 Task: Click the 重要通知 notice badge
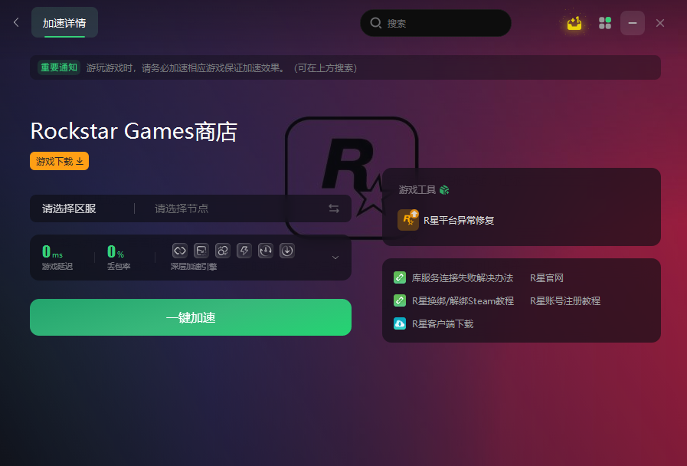[x=59, y=67]
